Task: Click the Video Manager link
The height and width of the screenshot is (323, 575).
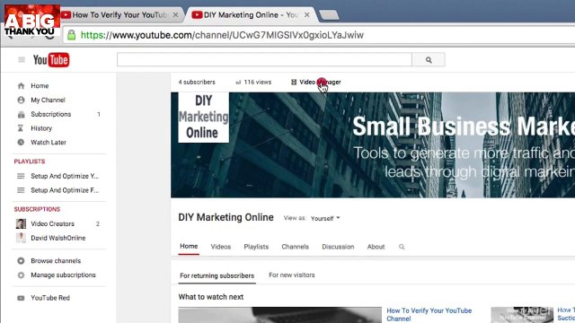Action: click(x=320, y=82)
